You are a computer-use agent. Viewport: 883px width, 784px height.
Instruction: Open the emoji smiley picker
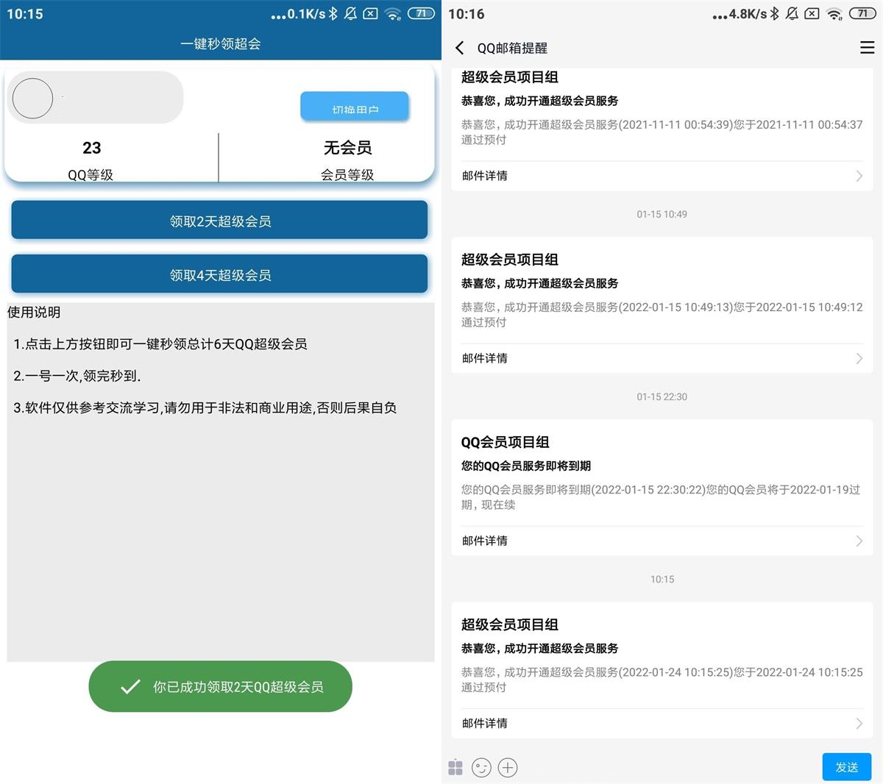pos(481,768)
